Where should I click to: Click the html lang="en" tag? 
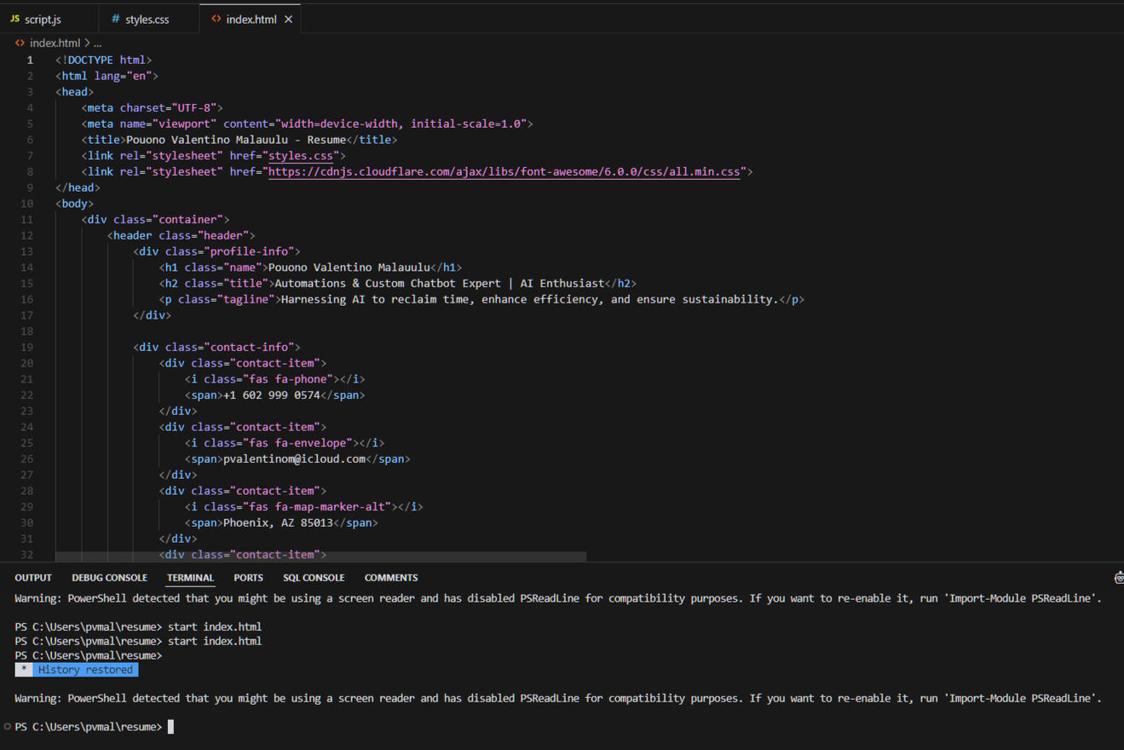(107, 76)
